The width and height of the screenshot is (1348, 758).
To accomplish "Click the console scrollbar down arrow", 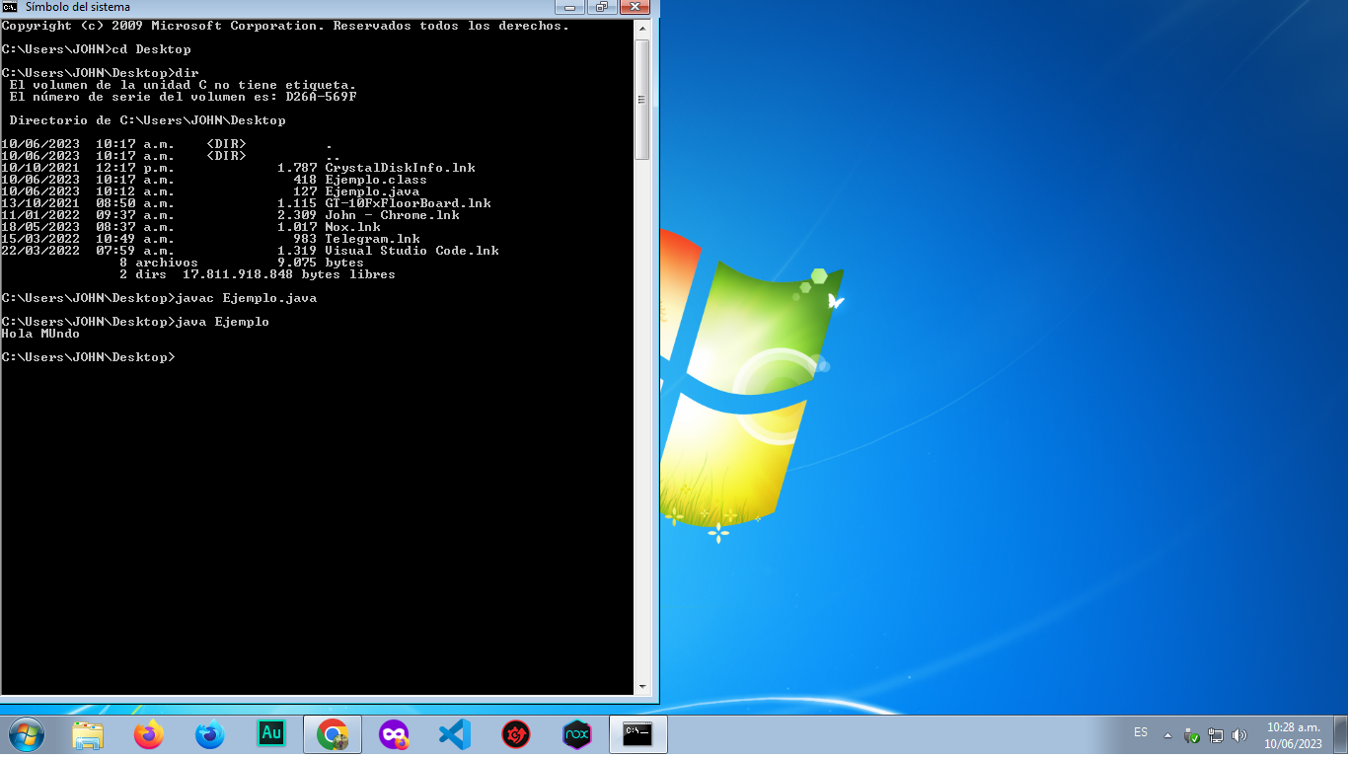I will pos(641,686).
